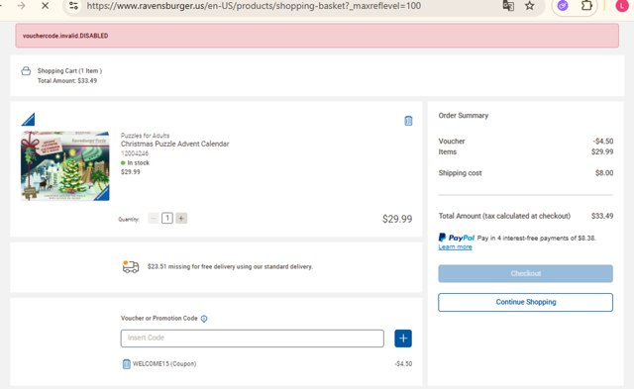Screen dimensions: 634x389
Task: Click the Shipping cost $8.00 value
Action: coord(604,173)
